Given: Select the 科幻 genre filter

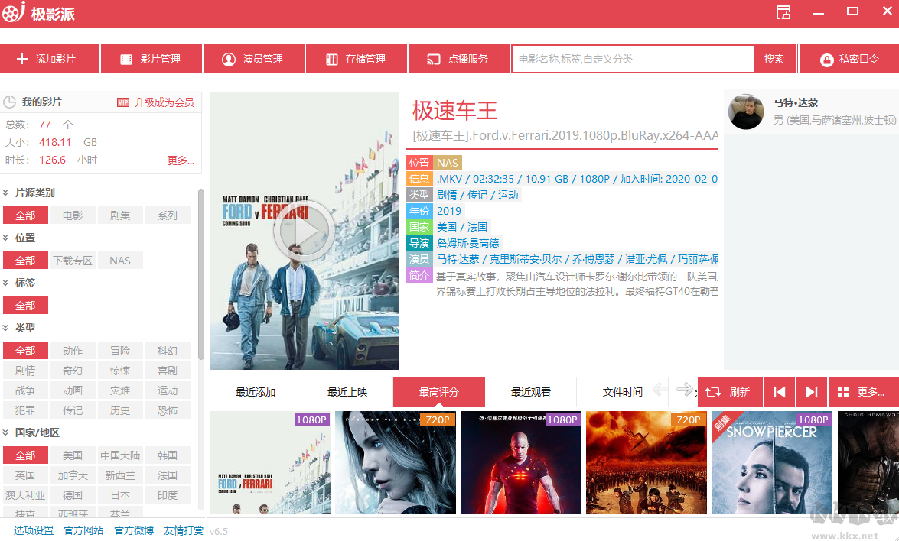Looking at the screenshot, I should [168, 351].
